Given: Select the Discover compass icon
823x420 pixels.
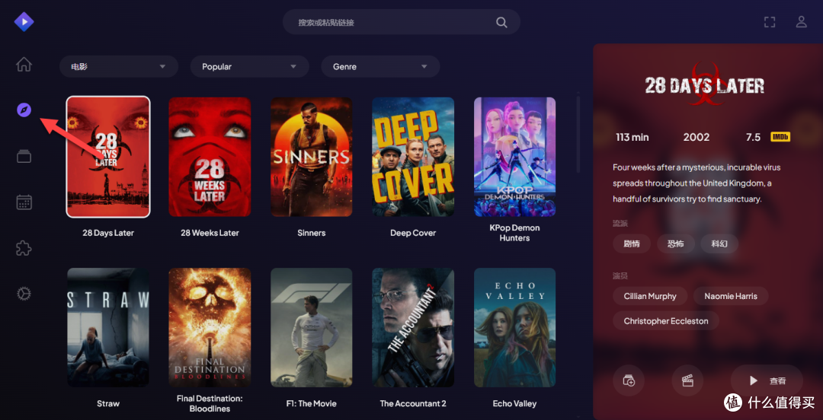Looking at the screenshot, I should (x=24, y=110).
